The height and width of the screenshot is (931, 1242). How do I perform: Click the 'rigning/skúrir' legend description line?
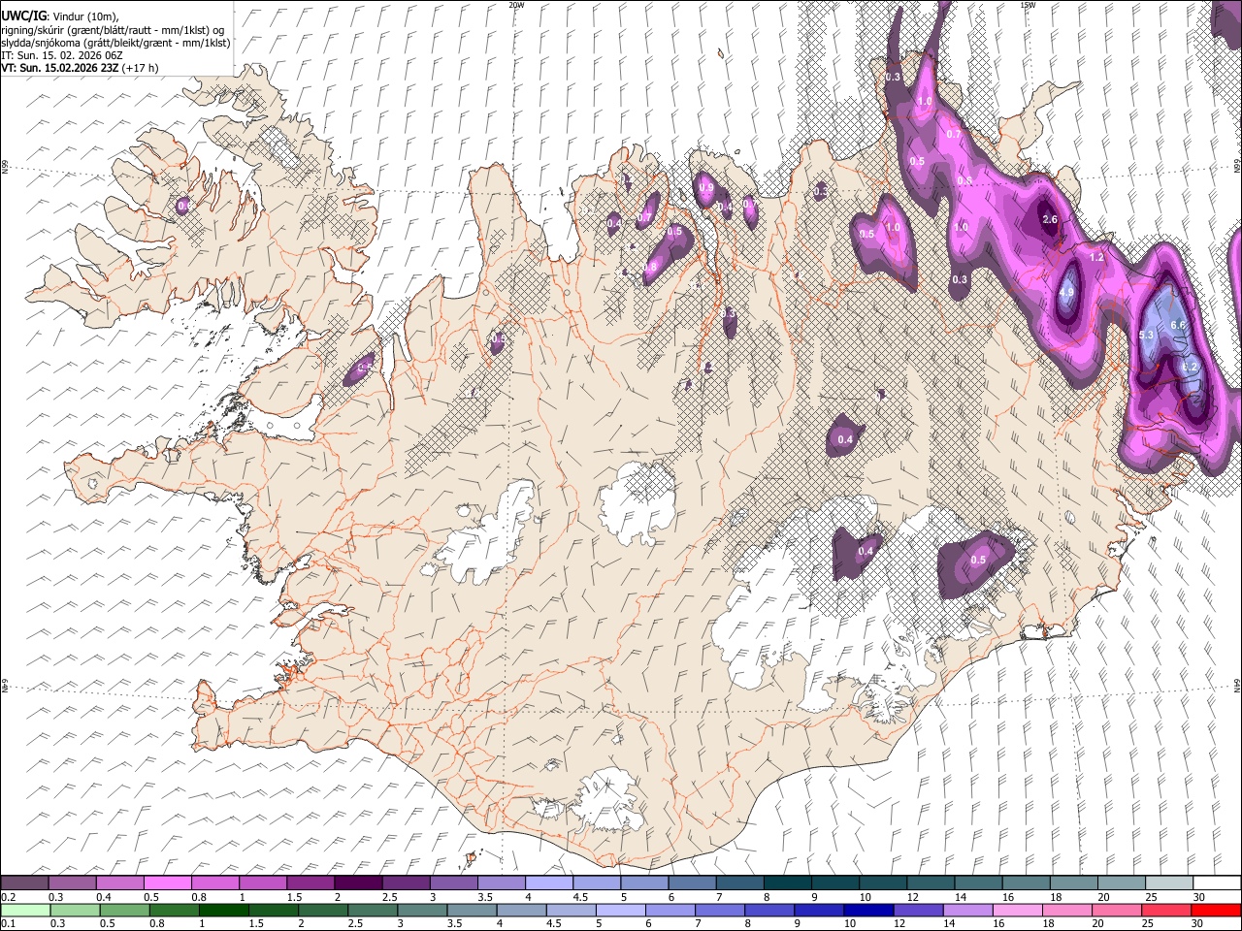pos(113,30)
